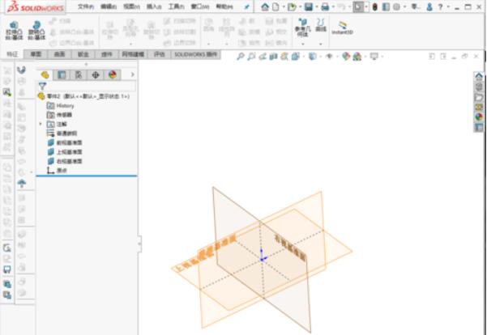Viewport: 487px width, 335px height.
Task: Click the Section View icon
Action: (x=273, y=57)
